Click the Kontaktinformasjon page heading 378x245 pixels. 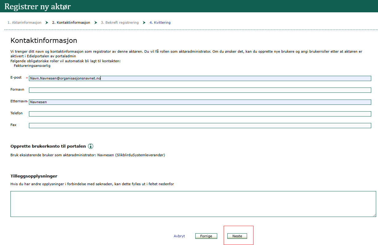click(x=44, y=40)
